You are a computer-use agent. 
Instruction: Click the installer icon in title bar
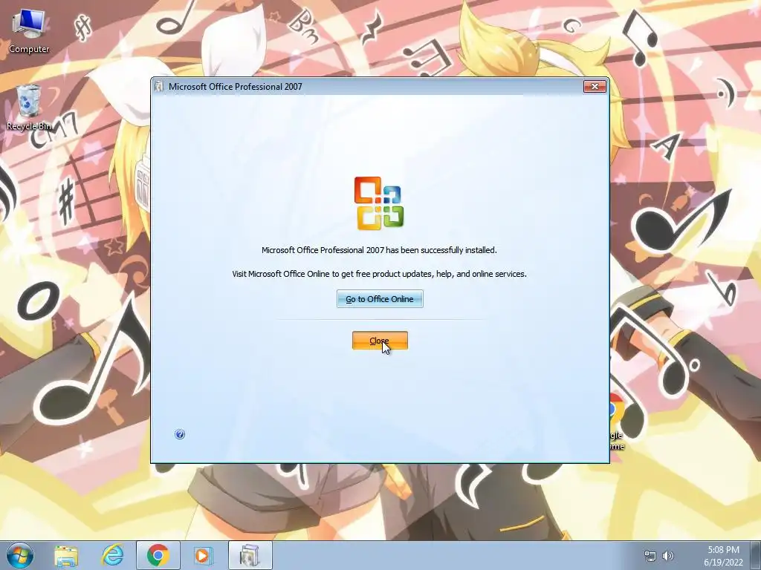pyautogui.click(x=159, y=87)
